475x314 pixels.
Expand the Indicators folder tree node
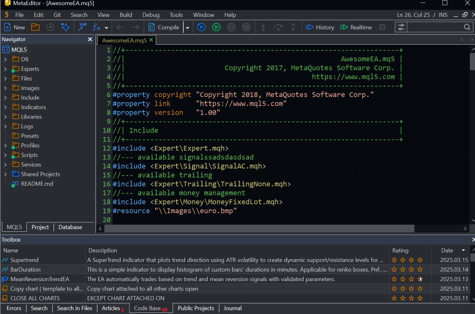tap(5, 107)
